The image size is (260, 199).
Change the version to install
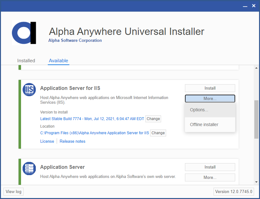[x=153, y=119]
